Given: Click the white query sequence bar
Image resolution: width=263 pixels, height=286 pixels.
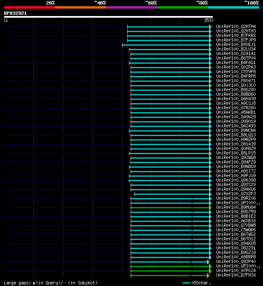Looking at the screenshot, I should click(x=108, y=17).
